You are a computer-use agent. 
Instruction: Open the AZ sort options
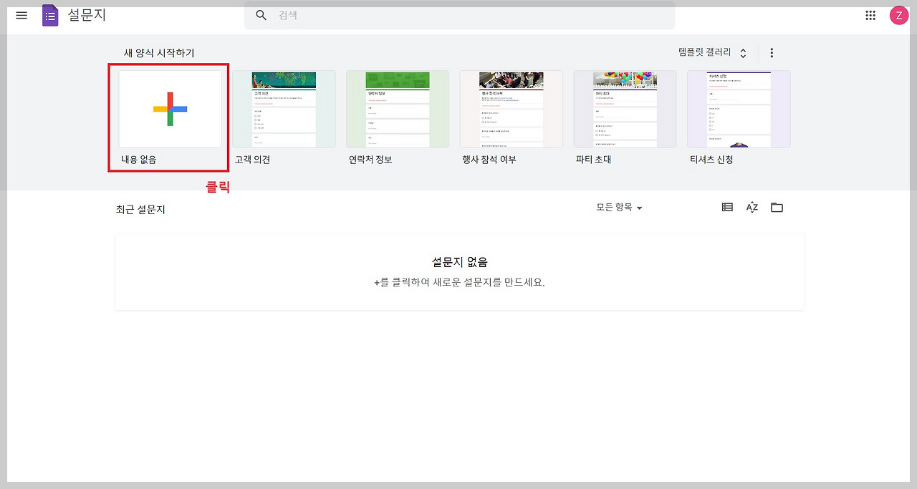(752, 207)
